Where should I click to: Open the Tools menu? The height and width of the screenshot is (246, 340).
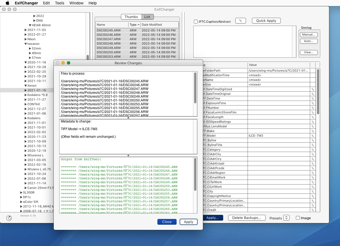(x=59, y=3)
